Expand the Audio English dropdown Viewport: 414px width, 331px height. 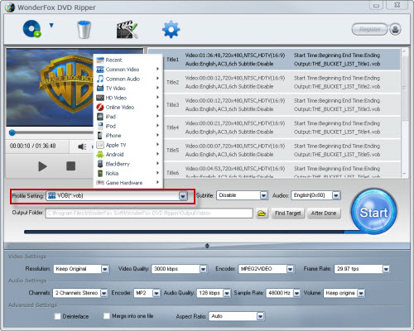[336, 195]
